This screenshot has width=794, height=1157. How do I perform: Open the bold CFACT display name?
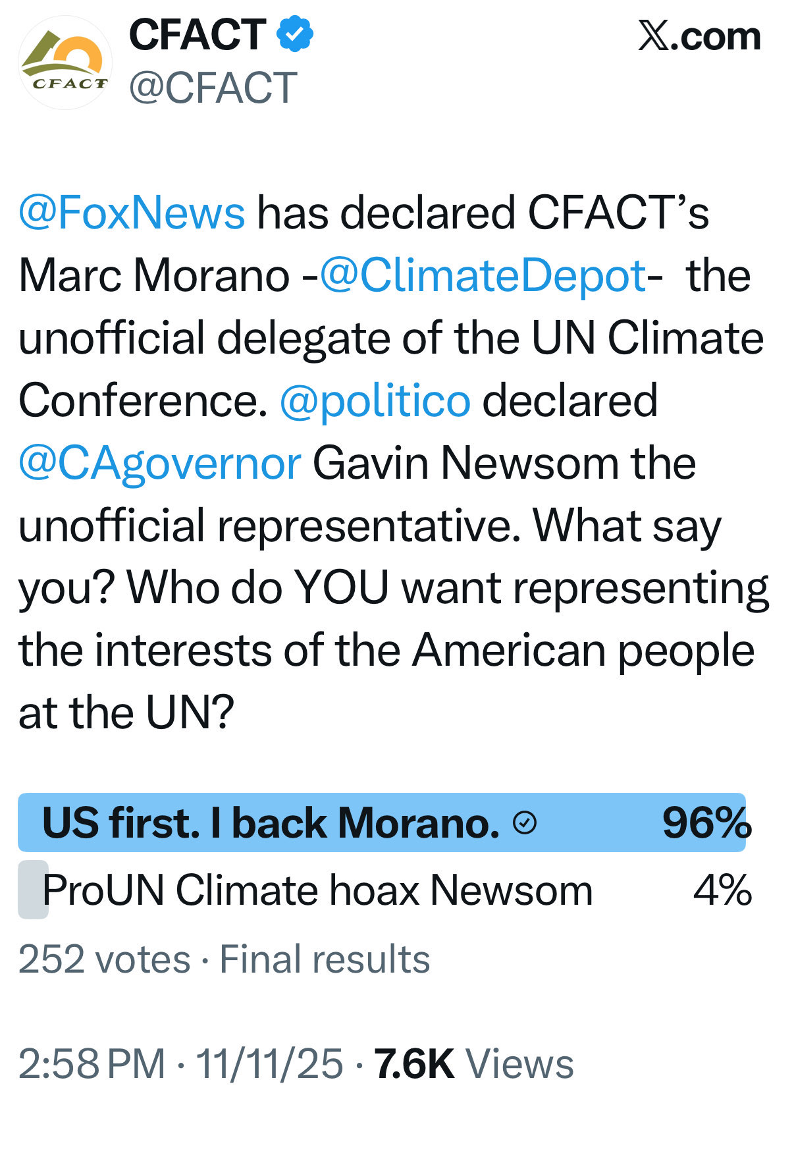[x=197, y=34]
